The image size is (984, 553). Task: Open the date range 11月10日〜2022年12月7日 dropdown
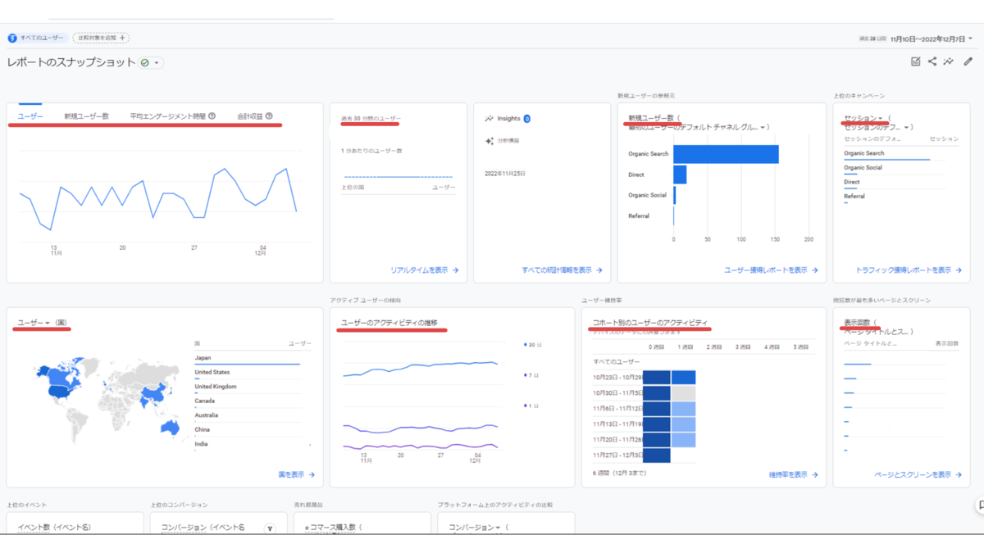click(932, 39)
